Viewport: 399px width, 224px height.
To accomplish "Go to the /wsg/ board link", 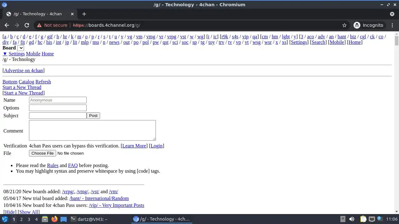I will [x=257, y=42].
